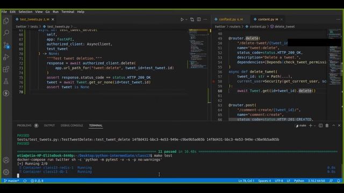
Task: Click Ln 78, Col 1 cursor position
Action: pos(246,181)
